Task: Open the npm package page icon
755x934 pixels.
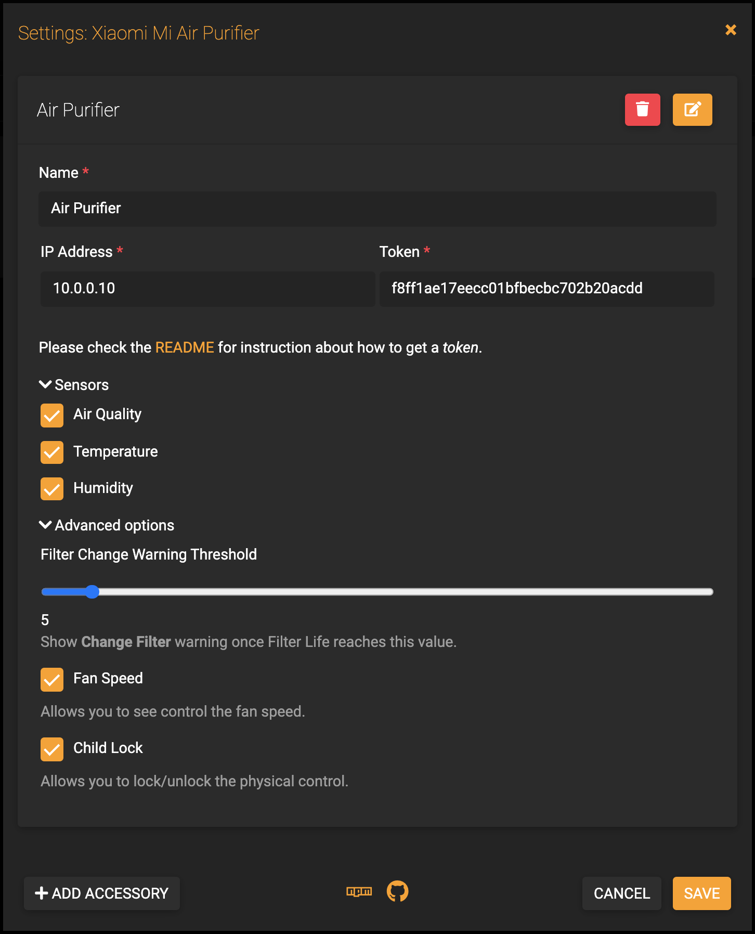Action: pyautogui.click(x=359, y=891)
